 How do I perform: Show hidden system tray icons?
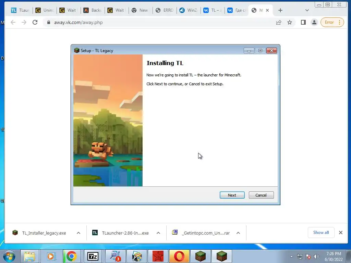point(291,256)
